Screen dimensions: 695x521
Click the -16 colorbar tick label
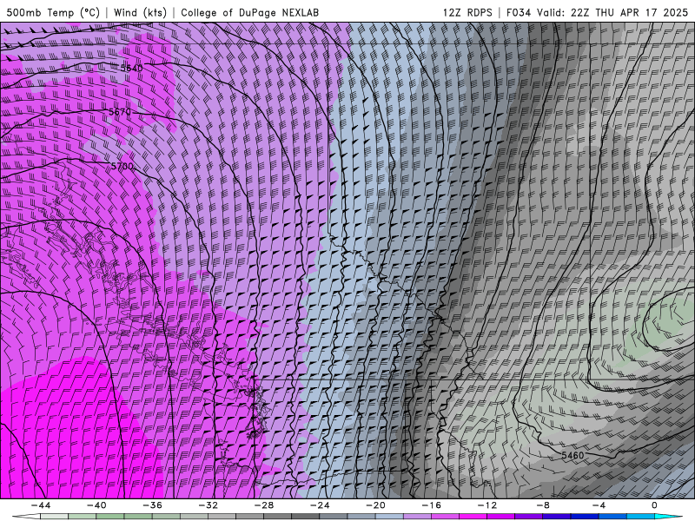431,505
